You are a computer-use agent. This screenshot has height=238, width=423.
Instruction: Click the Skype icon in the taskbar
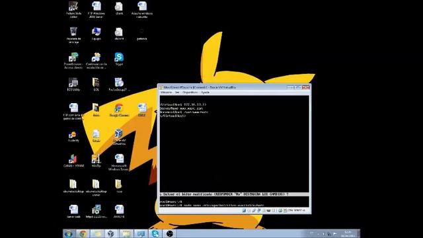155,233
